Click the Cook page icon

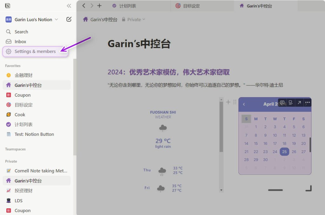(9, 115)
